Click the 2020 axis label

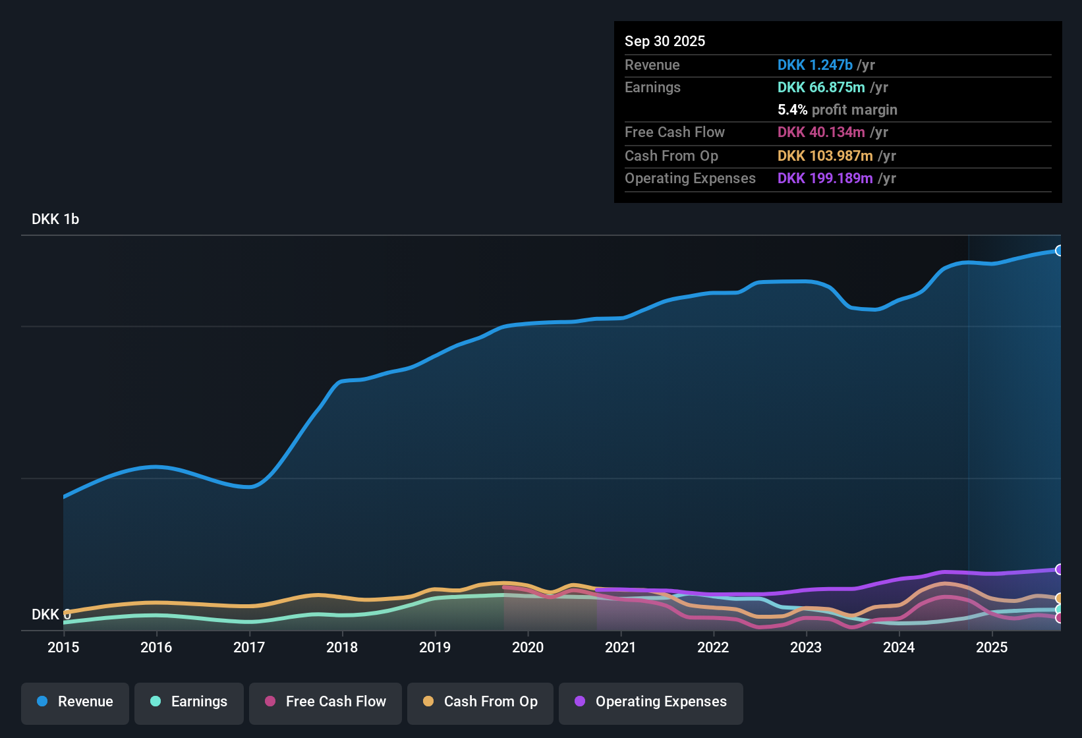528,648
